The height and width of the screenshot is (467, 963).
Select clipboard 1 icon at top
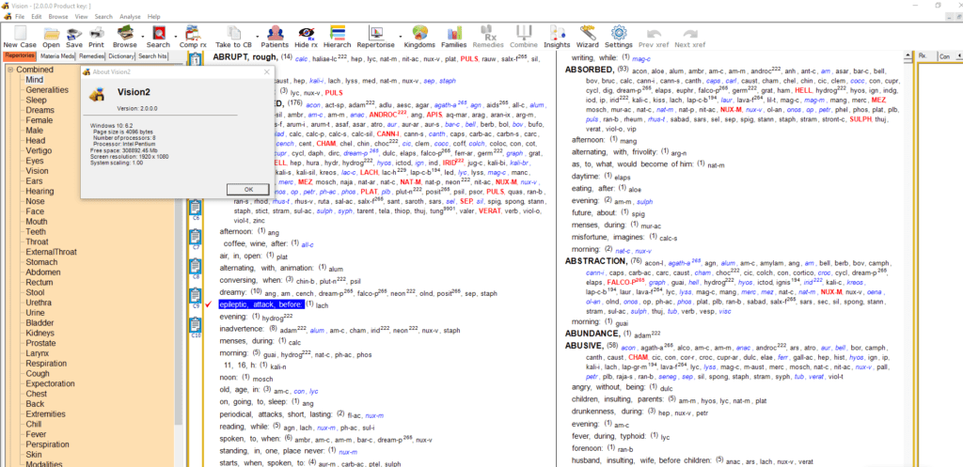(196, 59)
